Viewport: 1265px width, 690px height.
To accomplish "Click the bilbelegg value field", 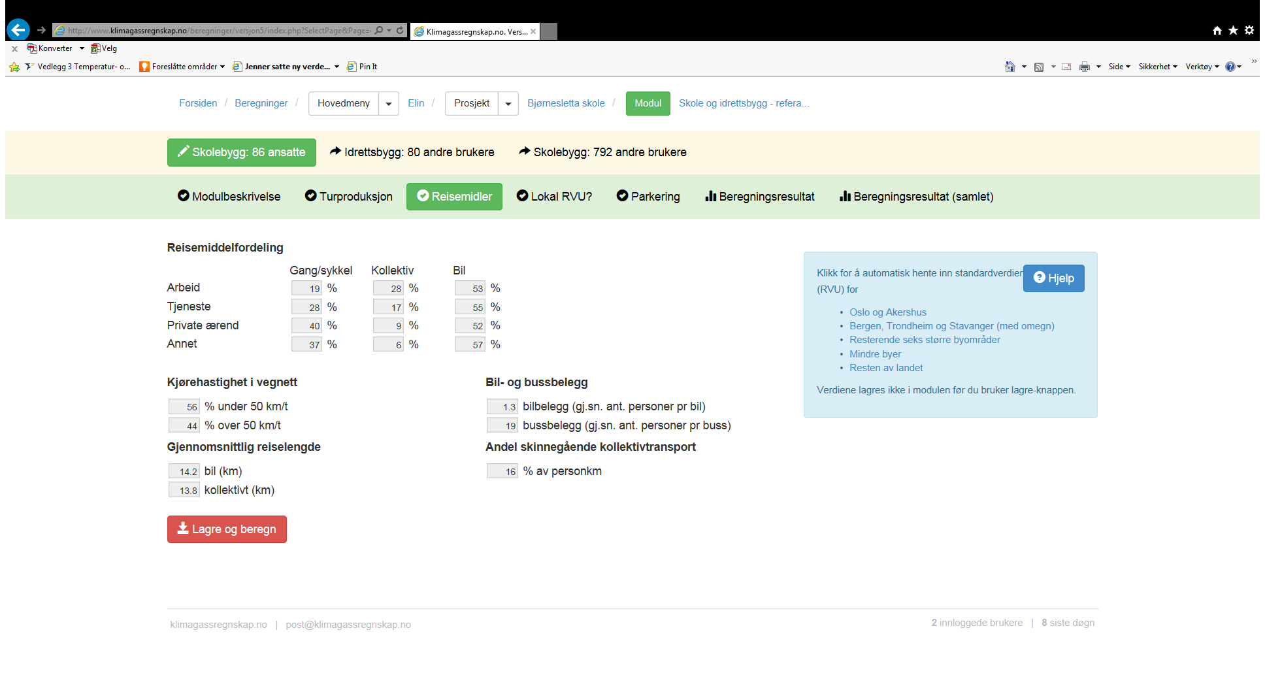I will [x=502, y=406].
